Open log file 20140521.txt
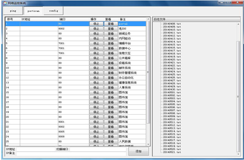244x160 pixels. tap(172, 152)
